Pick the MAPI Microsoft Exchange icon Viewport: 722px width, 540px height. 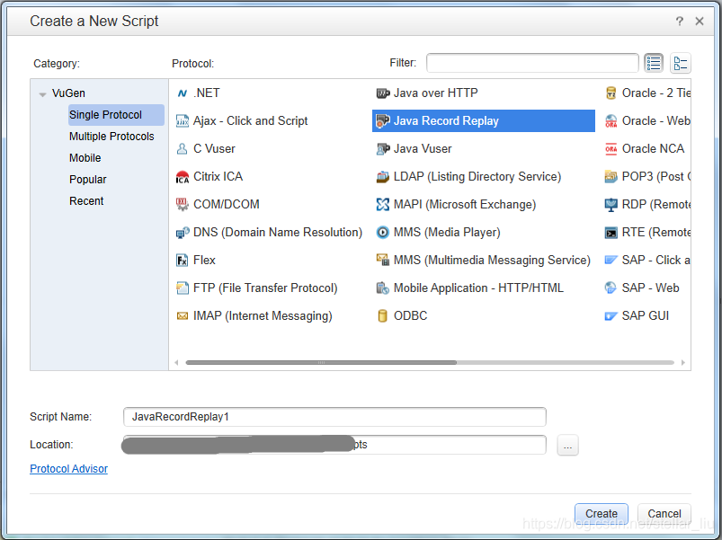[x=383, y=205]
